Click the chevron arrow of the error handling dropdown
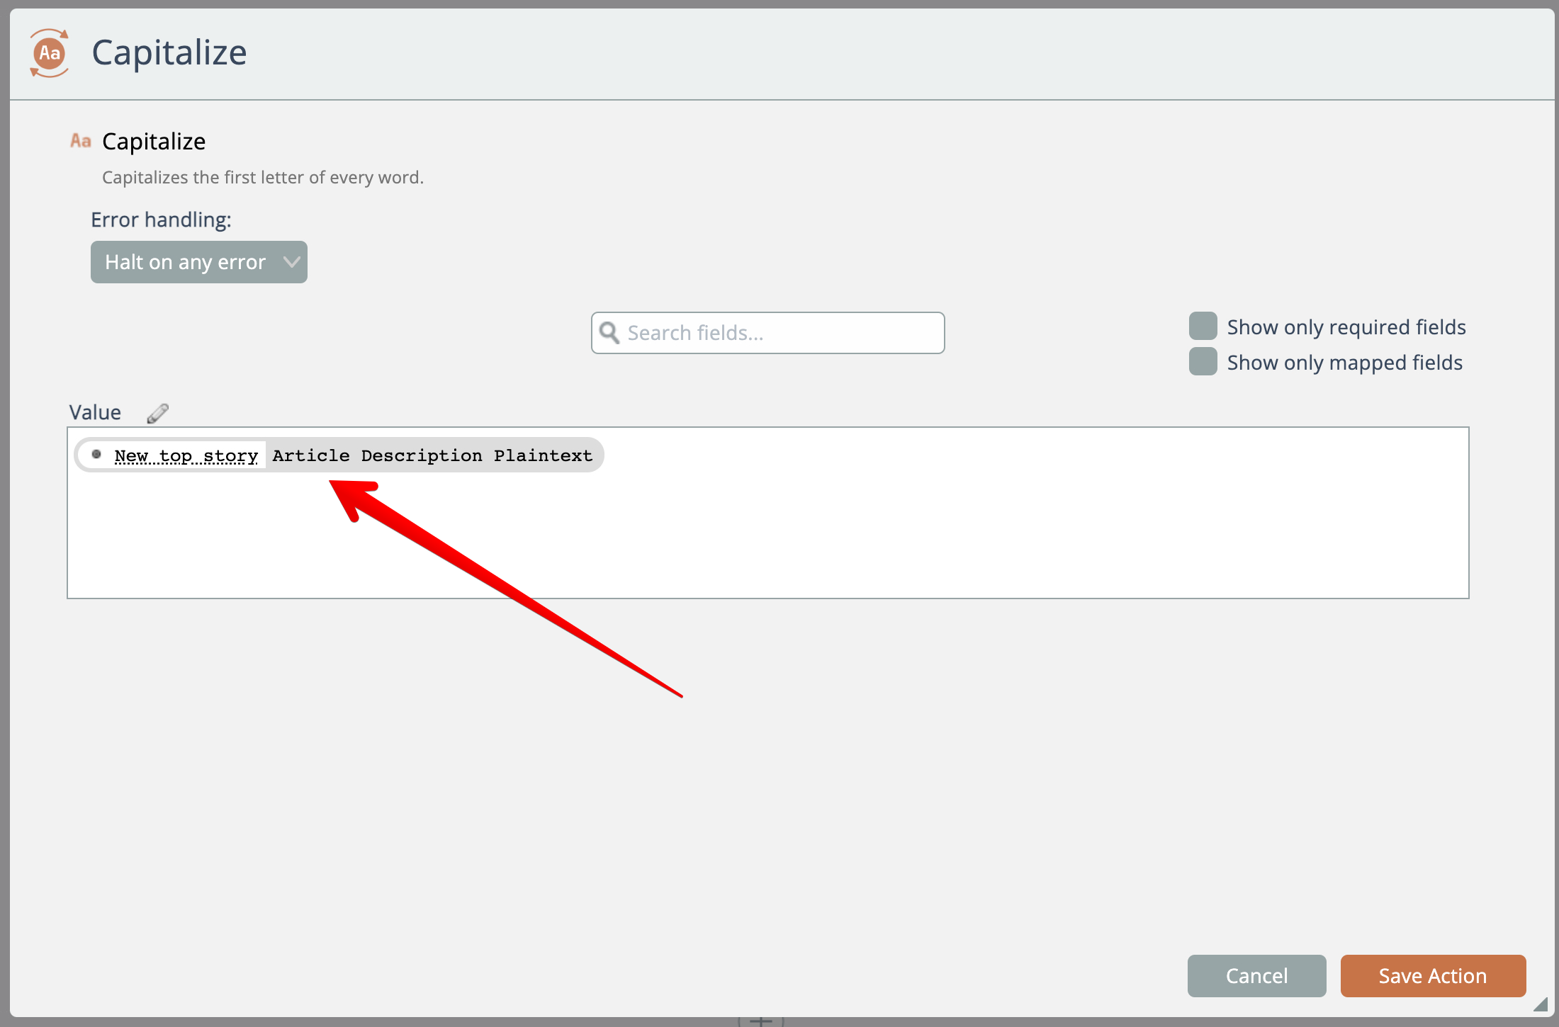Image resolution: width=1559 pixels, height=1027 pixels. 291,262
